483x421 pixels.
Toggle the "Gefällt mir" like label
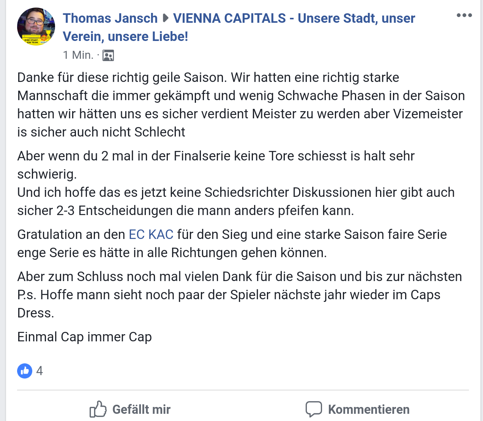tap(141, 410)
